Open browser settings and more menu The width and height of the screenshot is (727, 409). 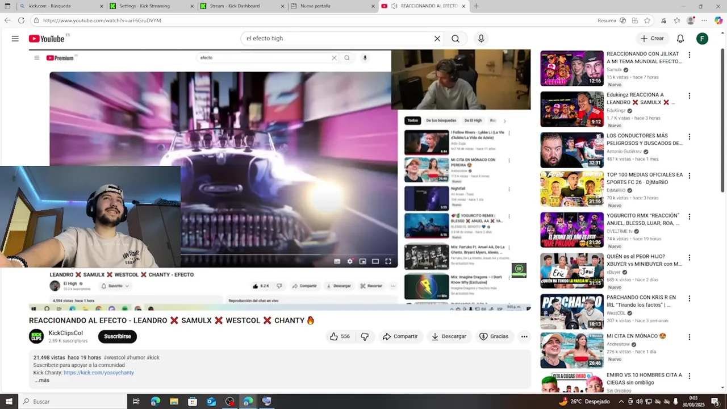(705, 20)
